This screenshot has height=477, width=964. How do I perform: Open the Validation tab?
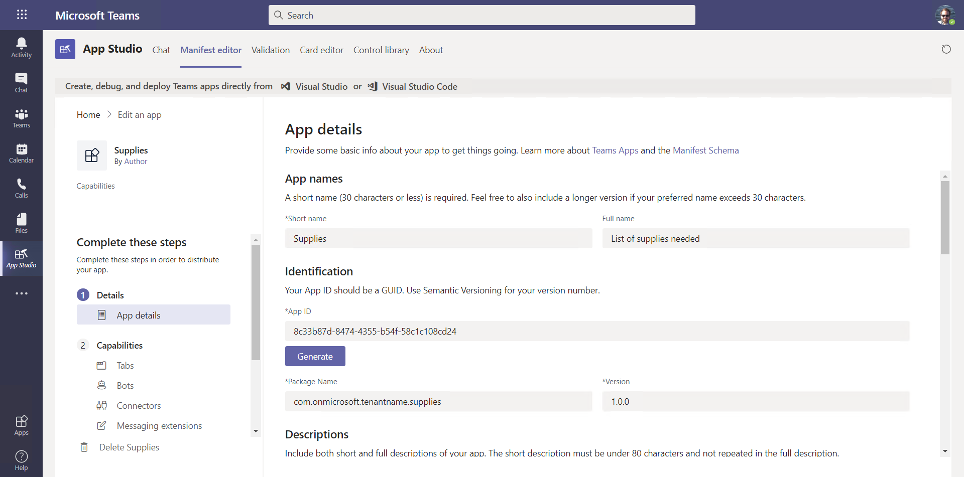pyautogui.click(x=271, y=50)
